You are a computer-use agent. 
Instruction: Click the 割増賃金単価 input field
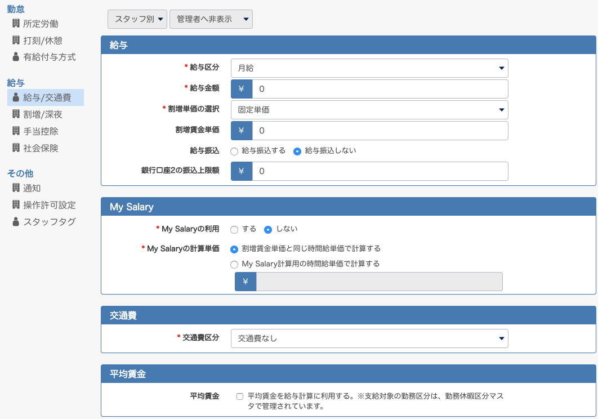pos(380,131)
